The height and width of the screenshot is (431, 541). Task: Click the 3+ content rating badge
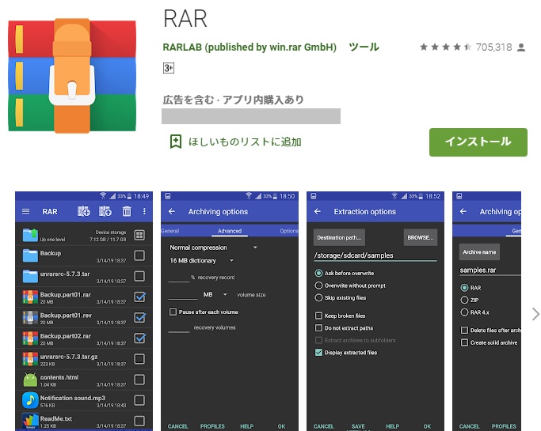click(x=169, y=68)
